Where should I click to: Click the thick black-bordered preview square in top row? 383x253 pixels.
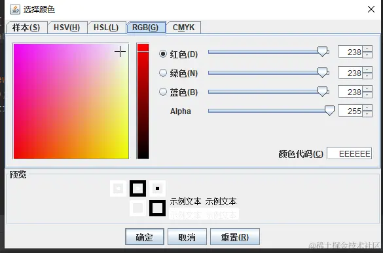[x=137, y=189]
